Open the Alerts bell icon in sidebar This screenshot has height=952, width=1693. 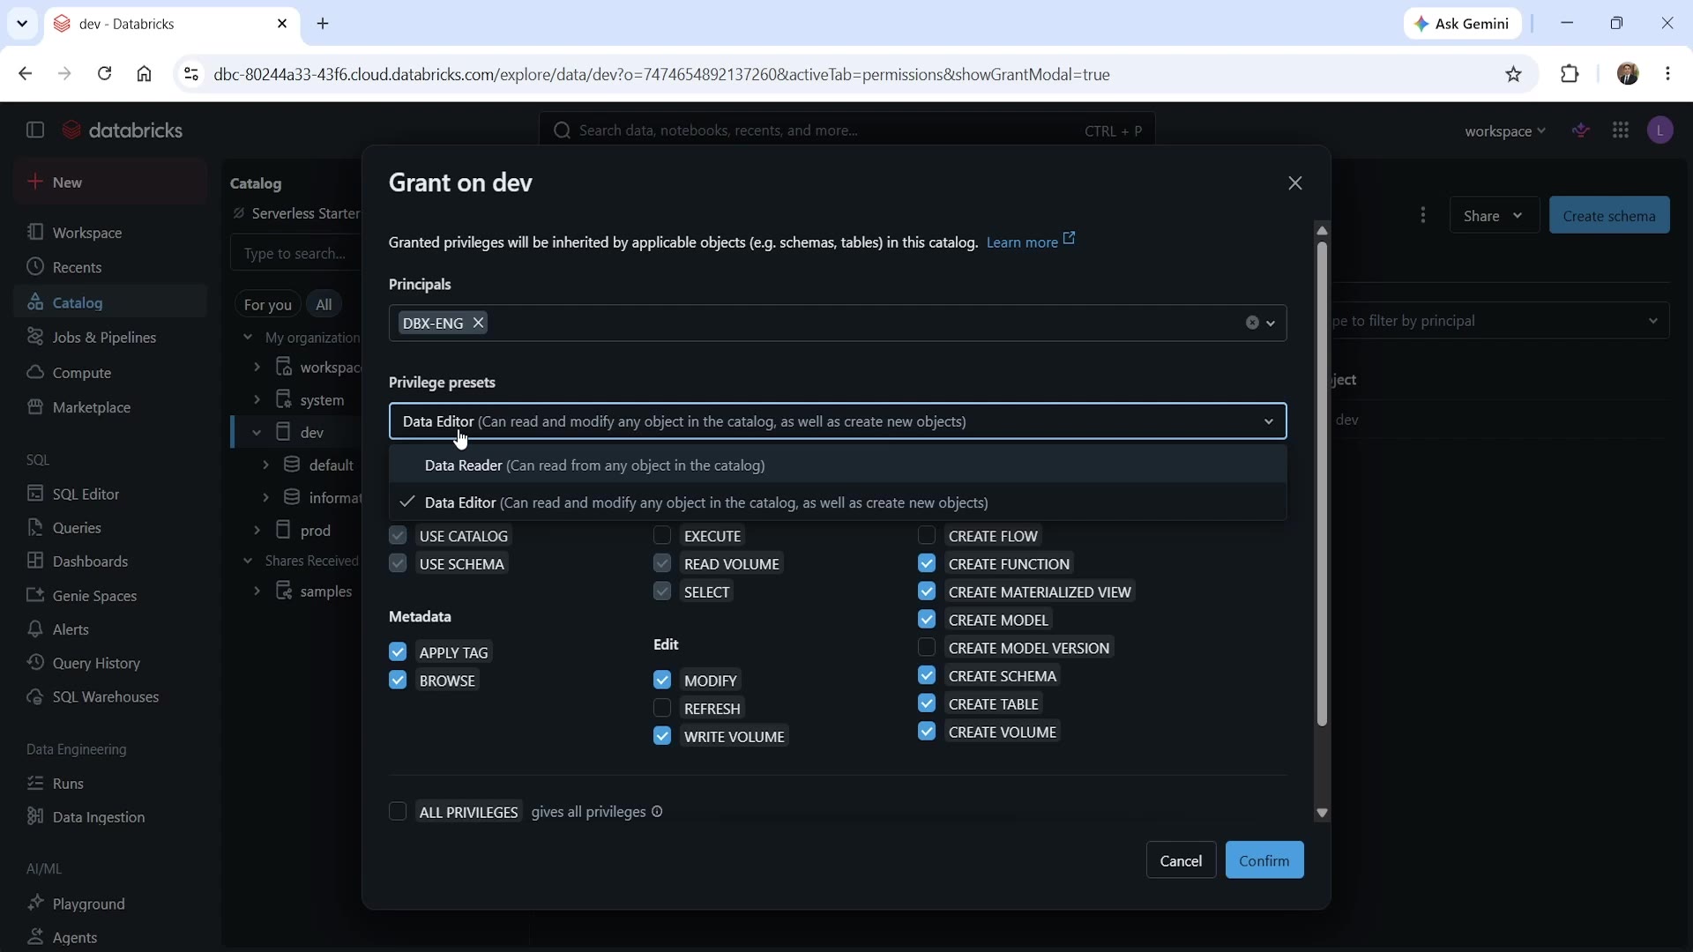click(x=35, y=629)
